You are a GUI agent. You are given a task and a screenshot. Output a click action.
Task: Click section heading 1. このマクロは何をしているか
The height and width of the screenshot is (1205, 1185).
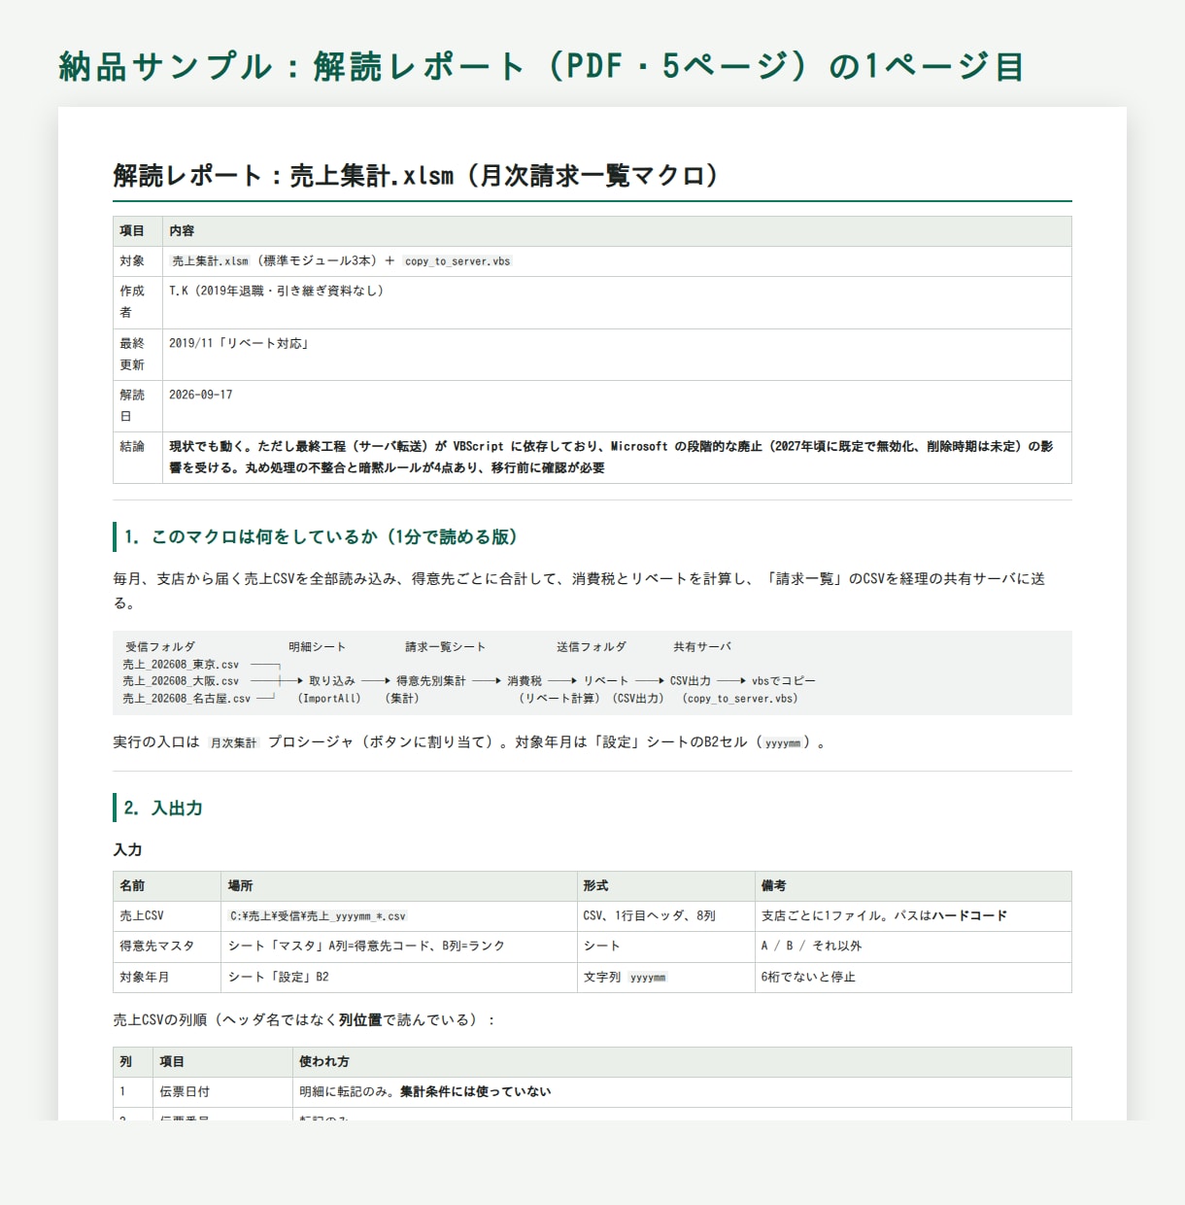coord(321,536)
